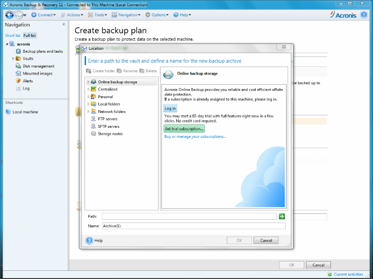
Task: Select the Centralized vaults icon
Action: tap(94, 89)
